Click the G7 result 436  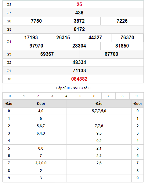79,13
